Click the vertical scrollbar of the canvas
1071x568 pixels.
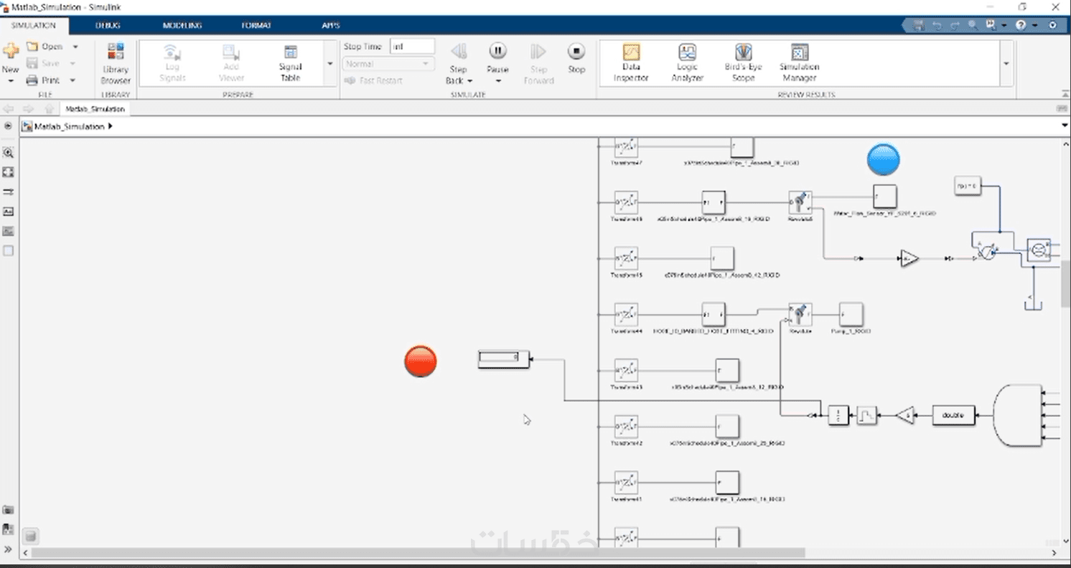(1065, 284)
